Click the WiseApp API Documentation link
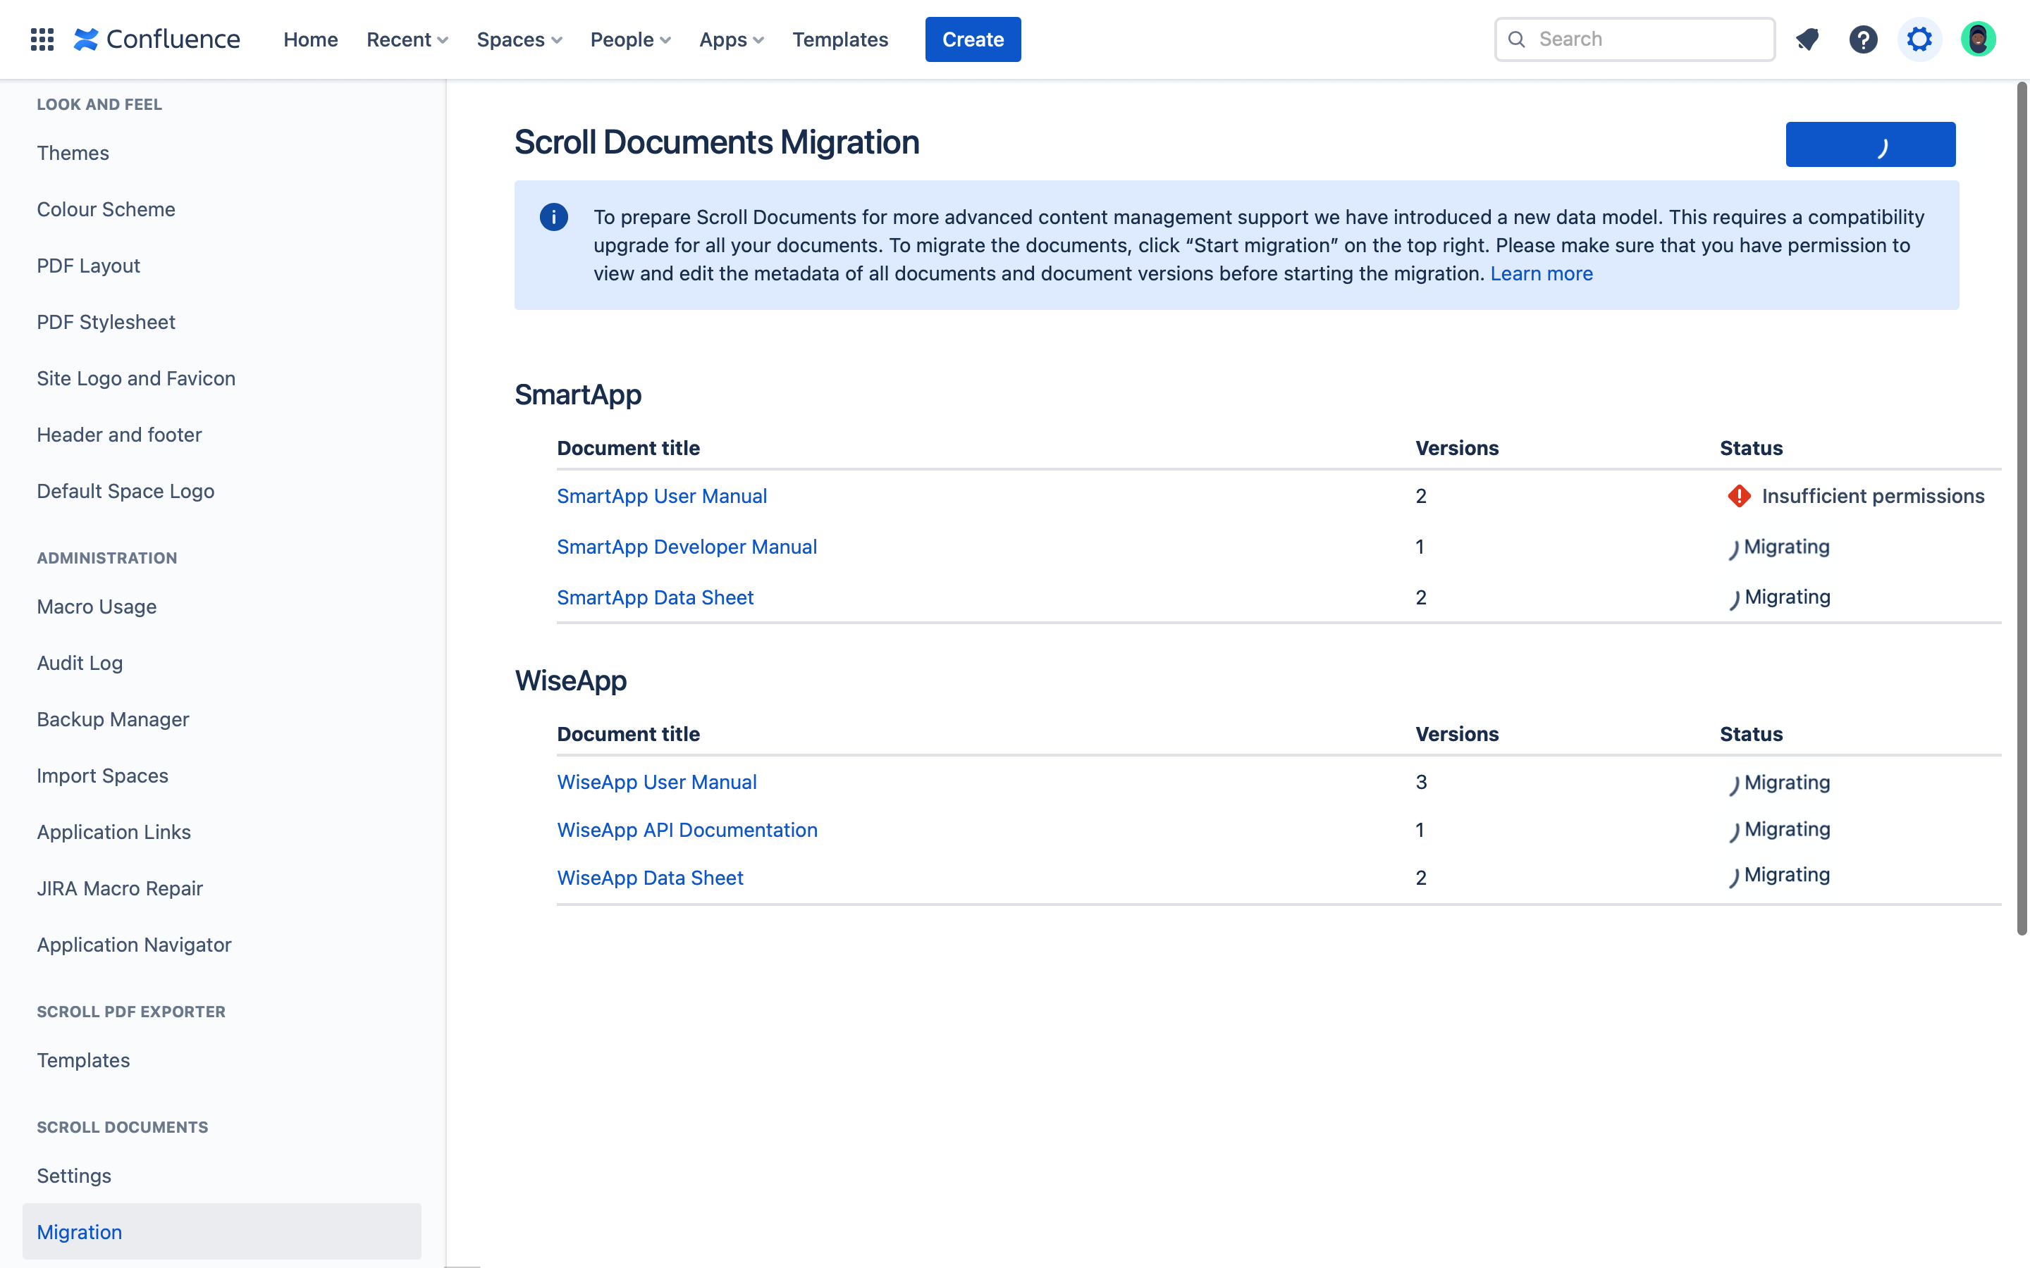 point(687,828)
